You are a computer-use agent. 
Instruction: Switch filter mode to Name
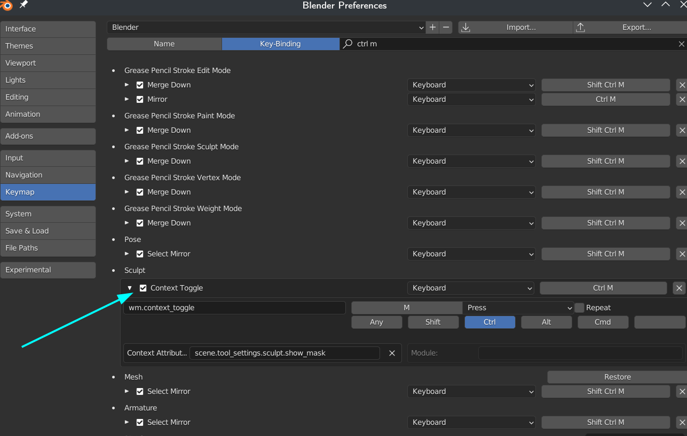coord(164,44)
